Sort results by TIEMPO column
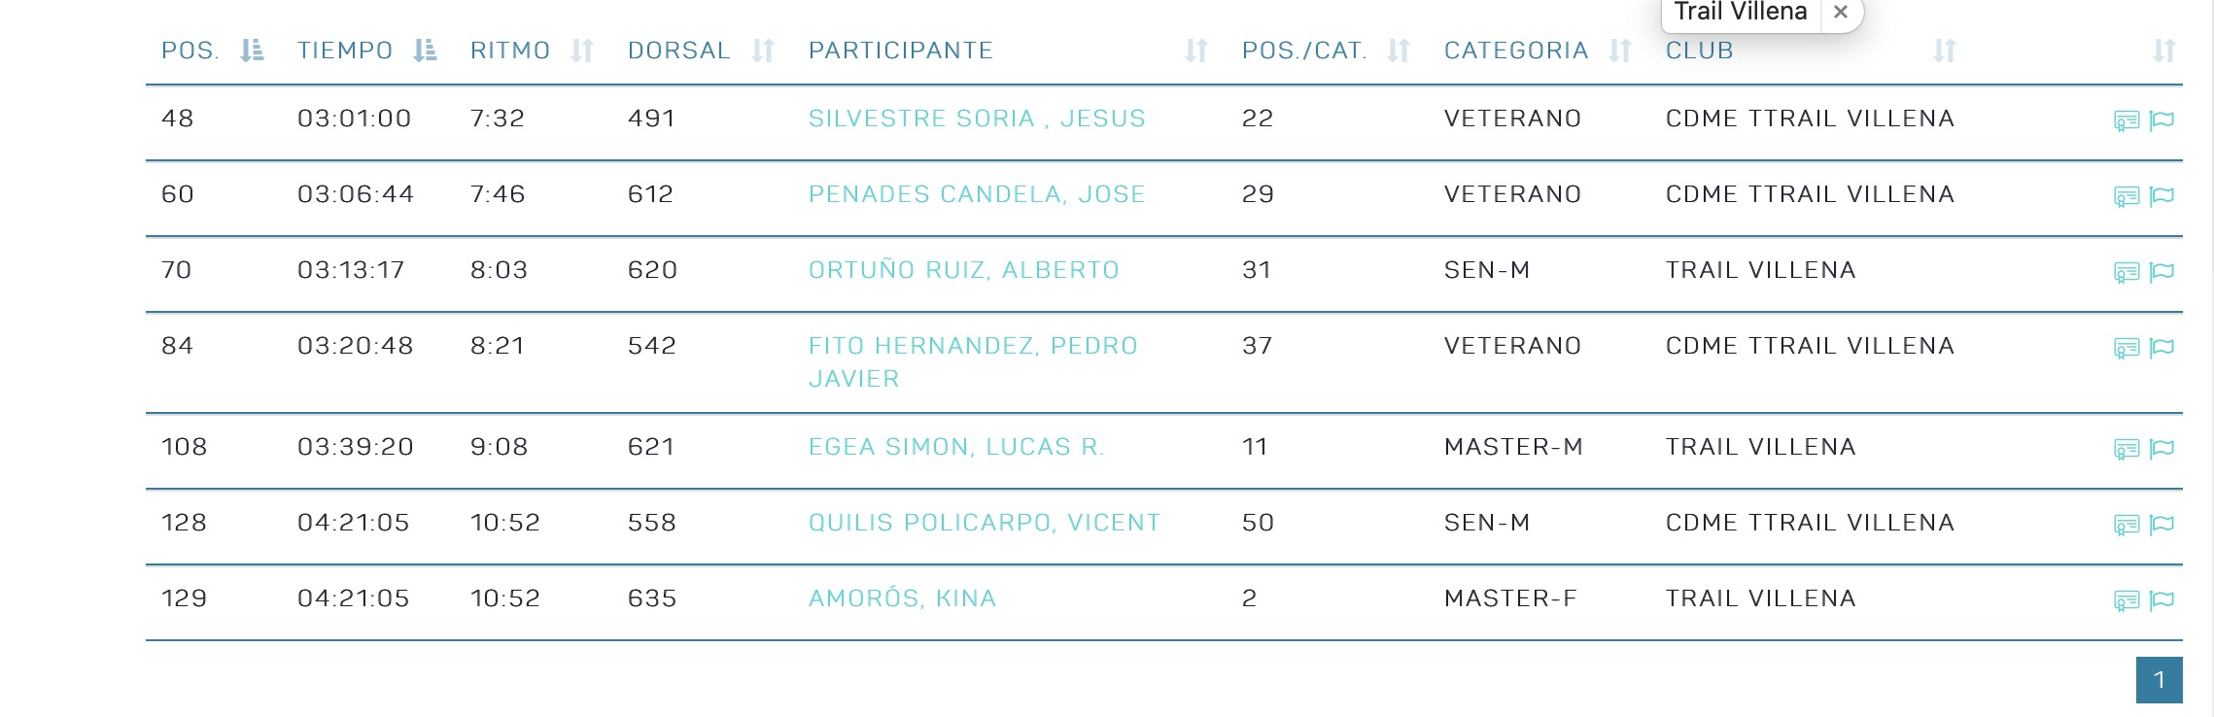Viewport: 2214px width, 717px height. 425,51
